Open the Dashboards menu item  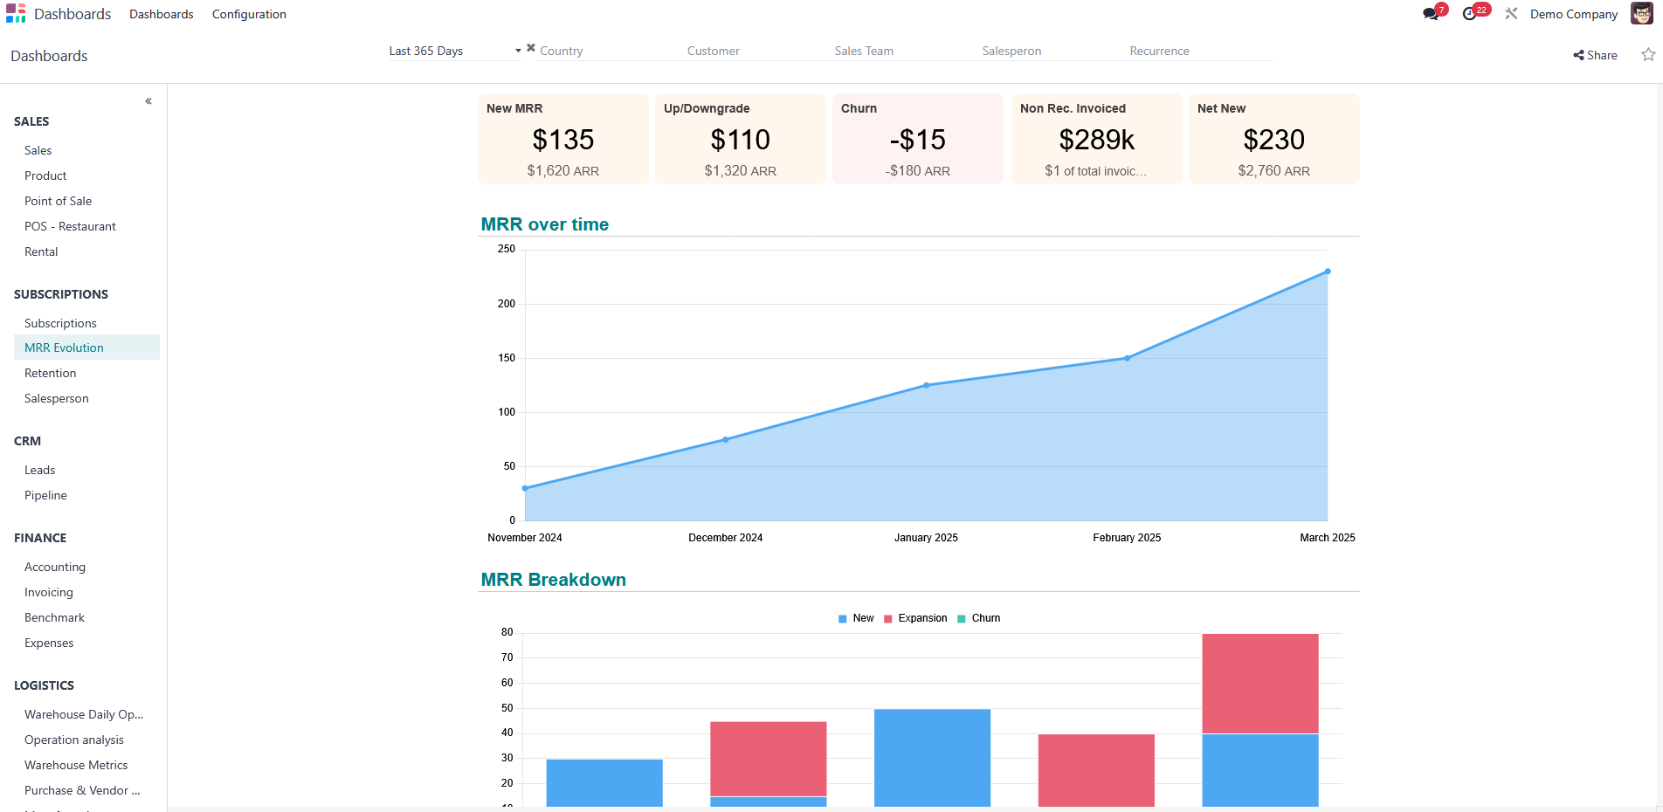coord(162,14)
